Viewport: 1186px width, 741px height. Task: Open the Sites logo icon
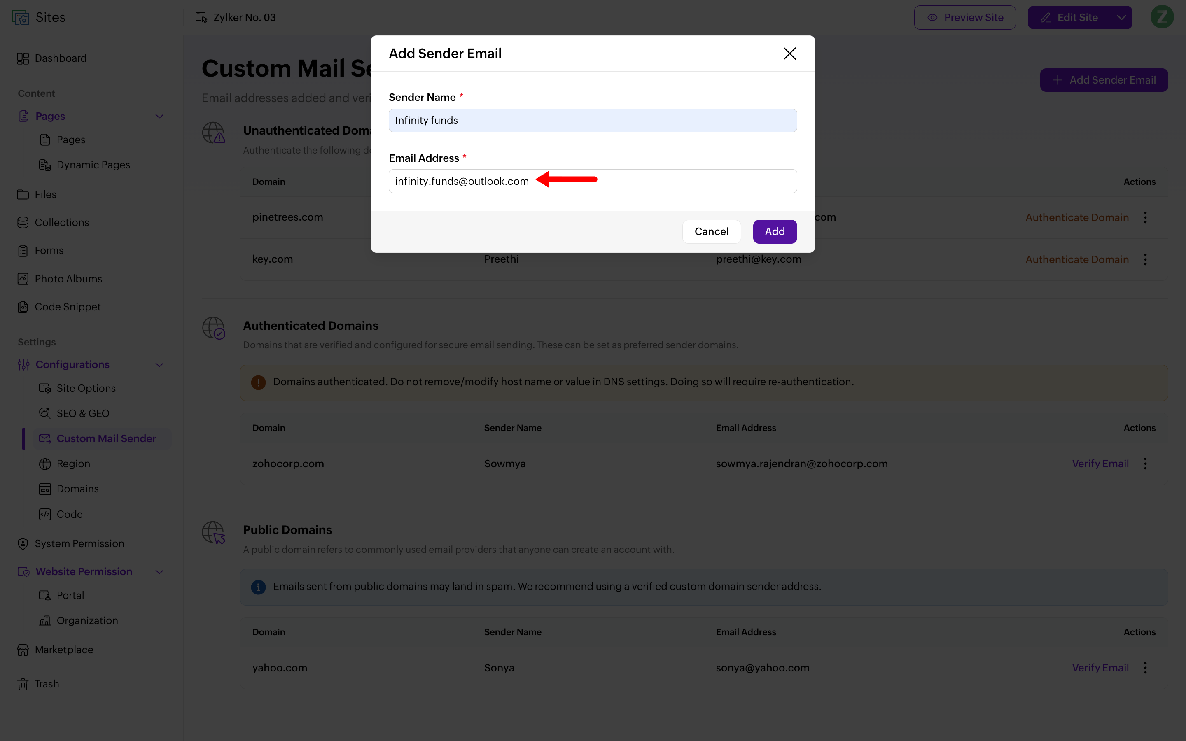coord(21,18)
